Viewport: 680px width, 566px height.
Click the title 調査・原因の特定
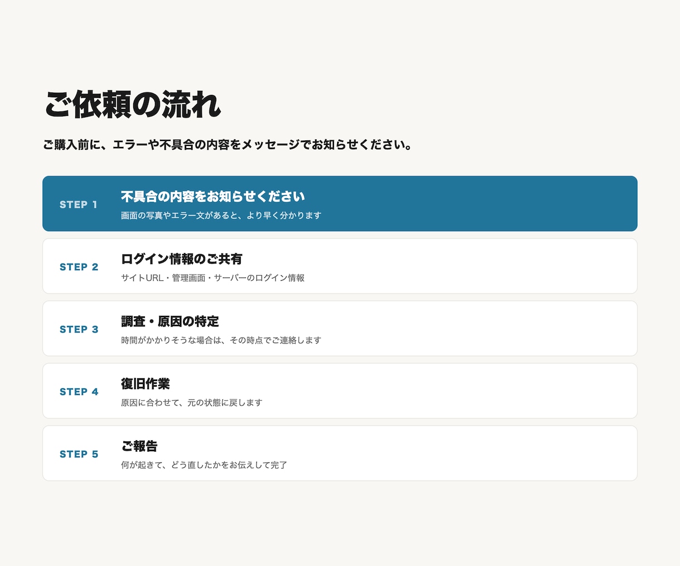point(170,321)
